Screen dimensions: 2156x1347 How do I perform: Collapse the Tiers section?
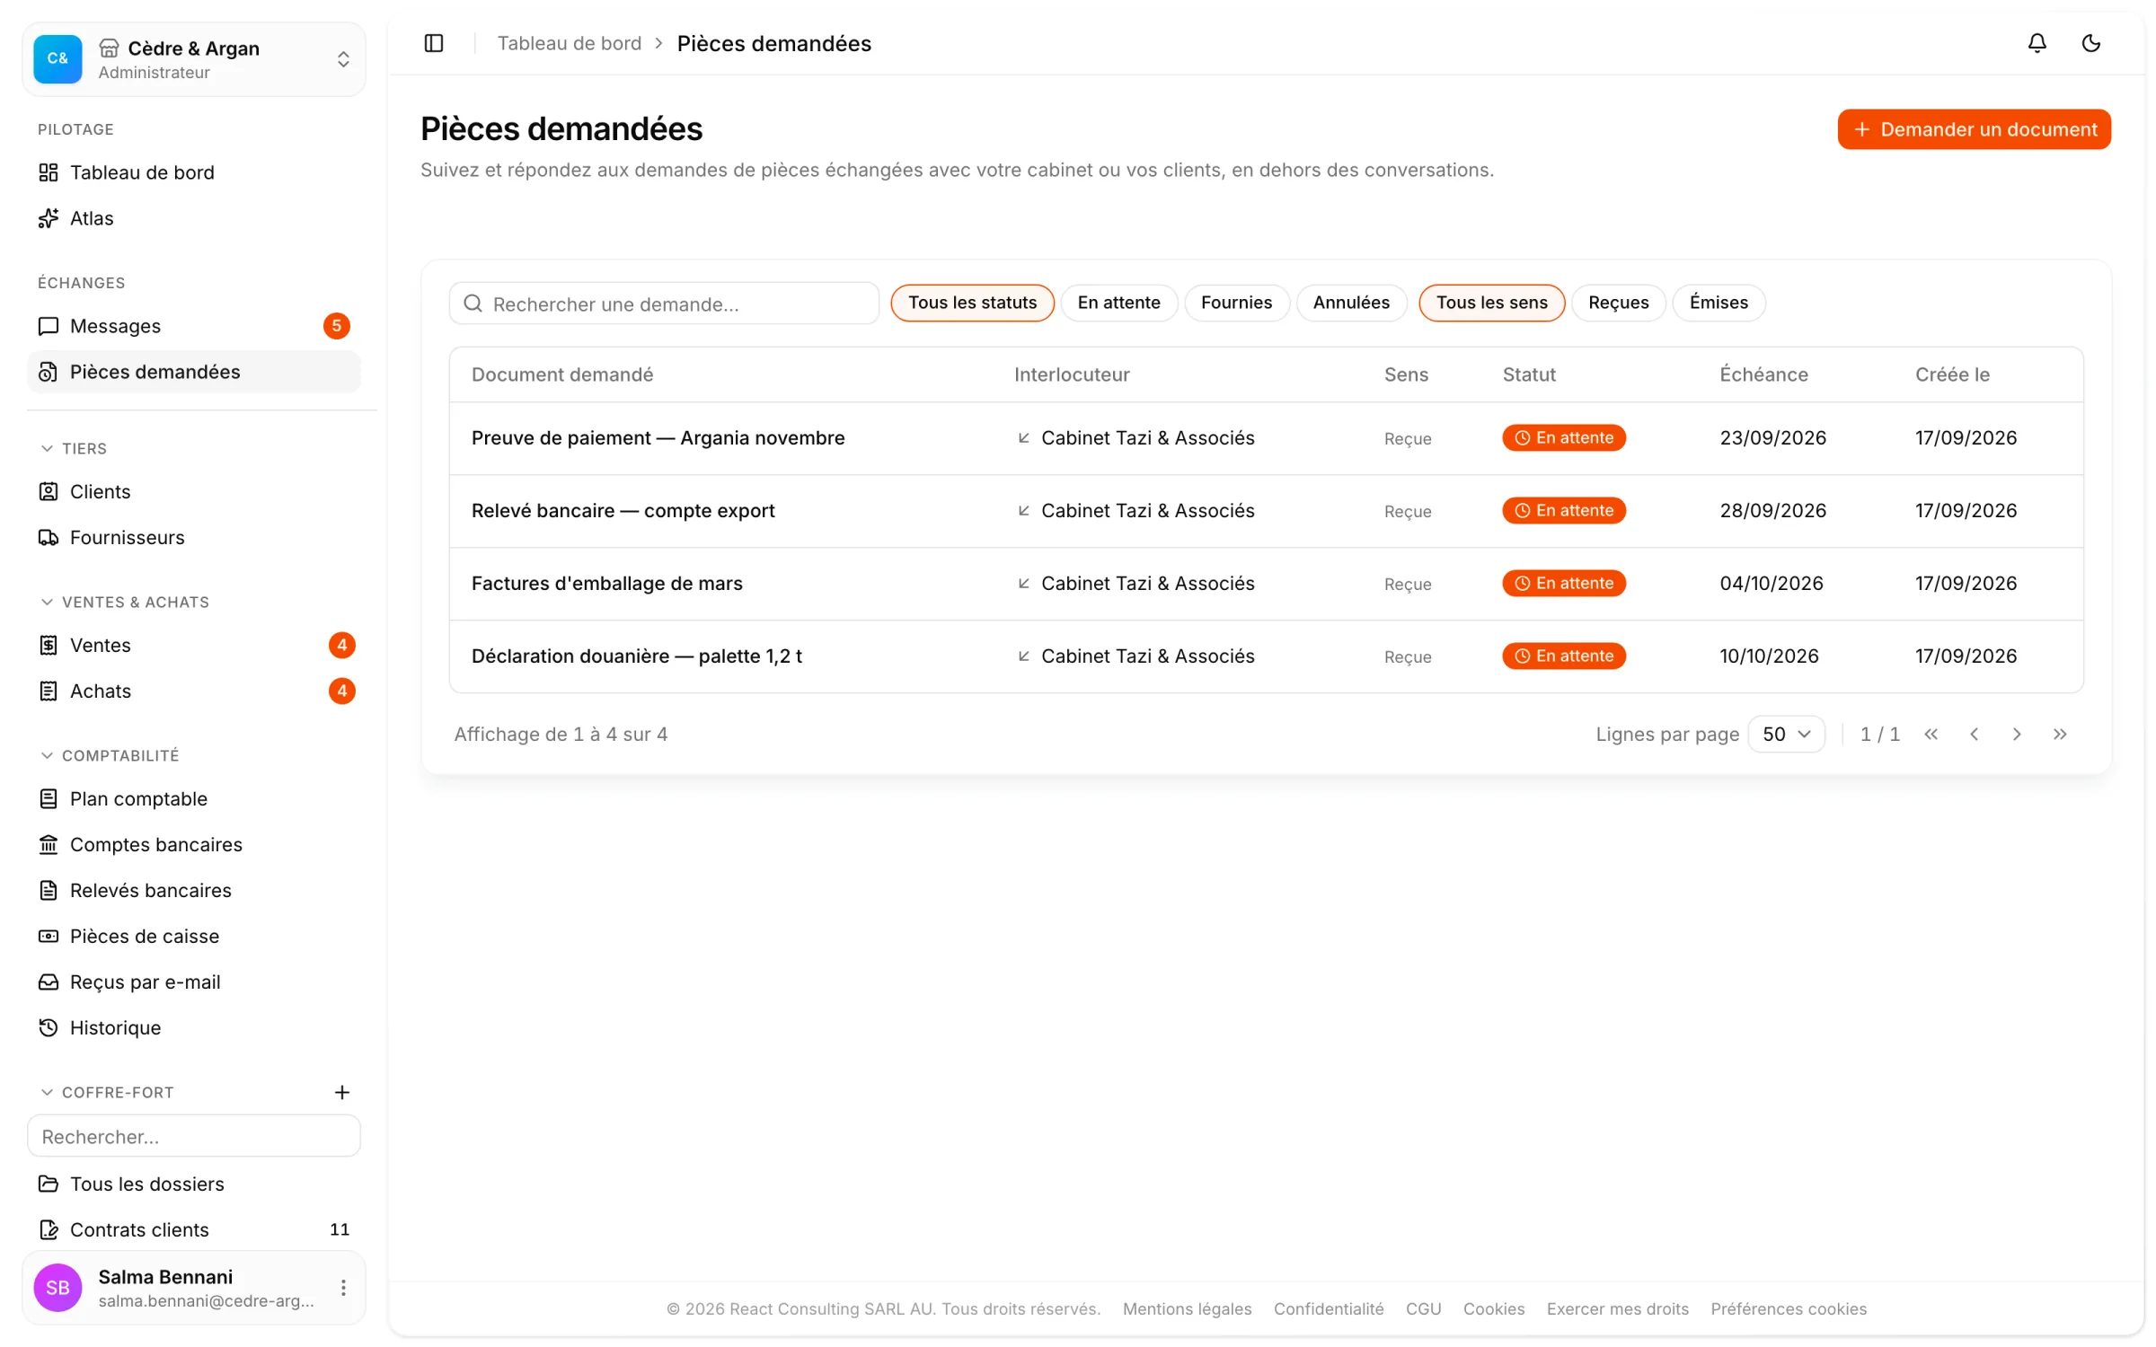tap(74, 449)
